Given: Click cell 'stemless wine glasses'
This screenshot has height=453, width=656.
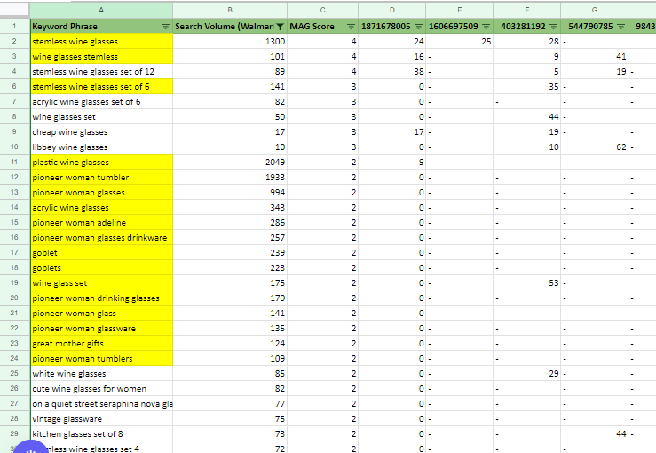Looking at the screenshot, I should click(101, 42).
